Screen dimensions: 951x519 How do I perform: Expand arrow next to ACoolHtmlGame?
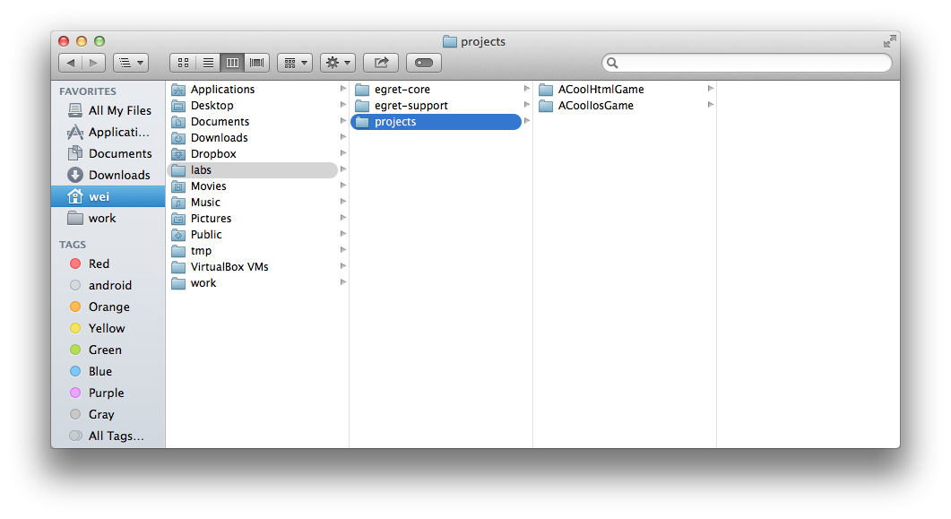tap(710, 89)
